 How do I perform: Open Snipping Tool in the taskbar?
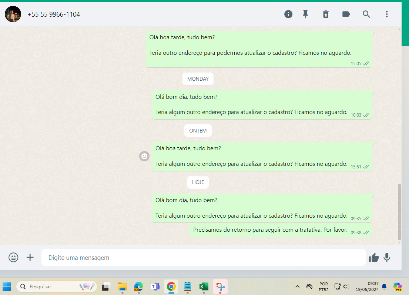[x=220, y=286]
